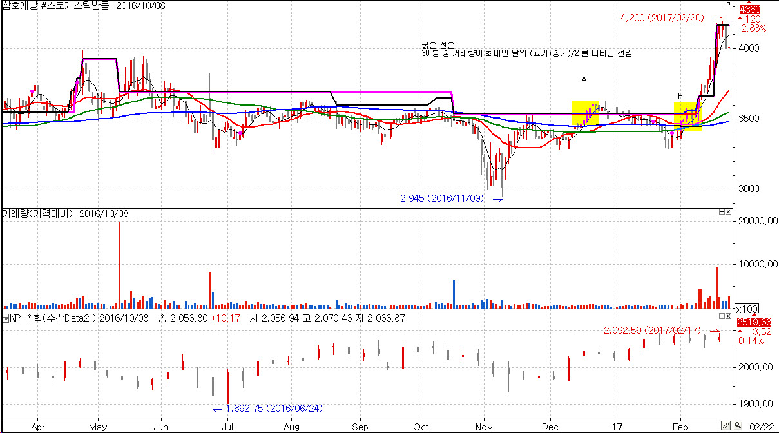Click the Jul month label on time axis
Image resolution: width=779 pixels, height=433 pixels.
pyautogui.click(x=227, y=426)
